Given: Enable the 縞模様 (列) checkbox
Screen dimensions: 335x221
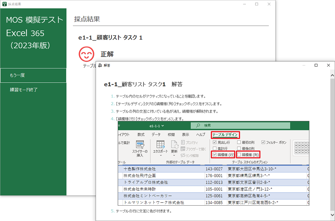Looking at the screenshot, I should (x=239, y=155).
